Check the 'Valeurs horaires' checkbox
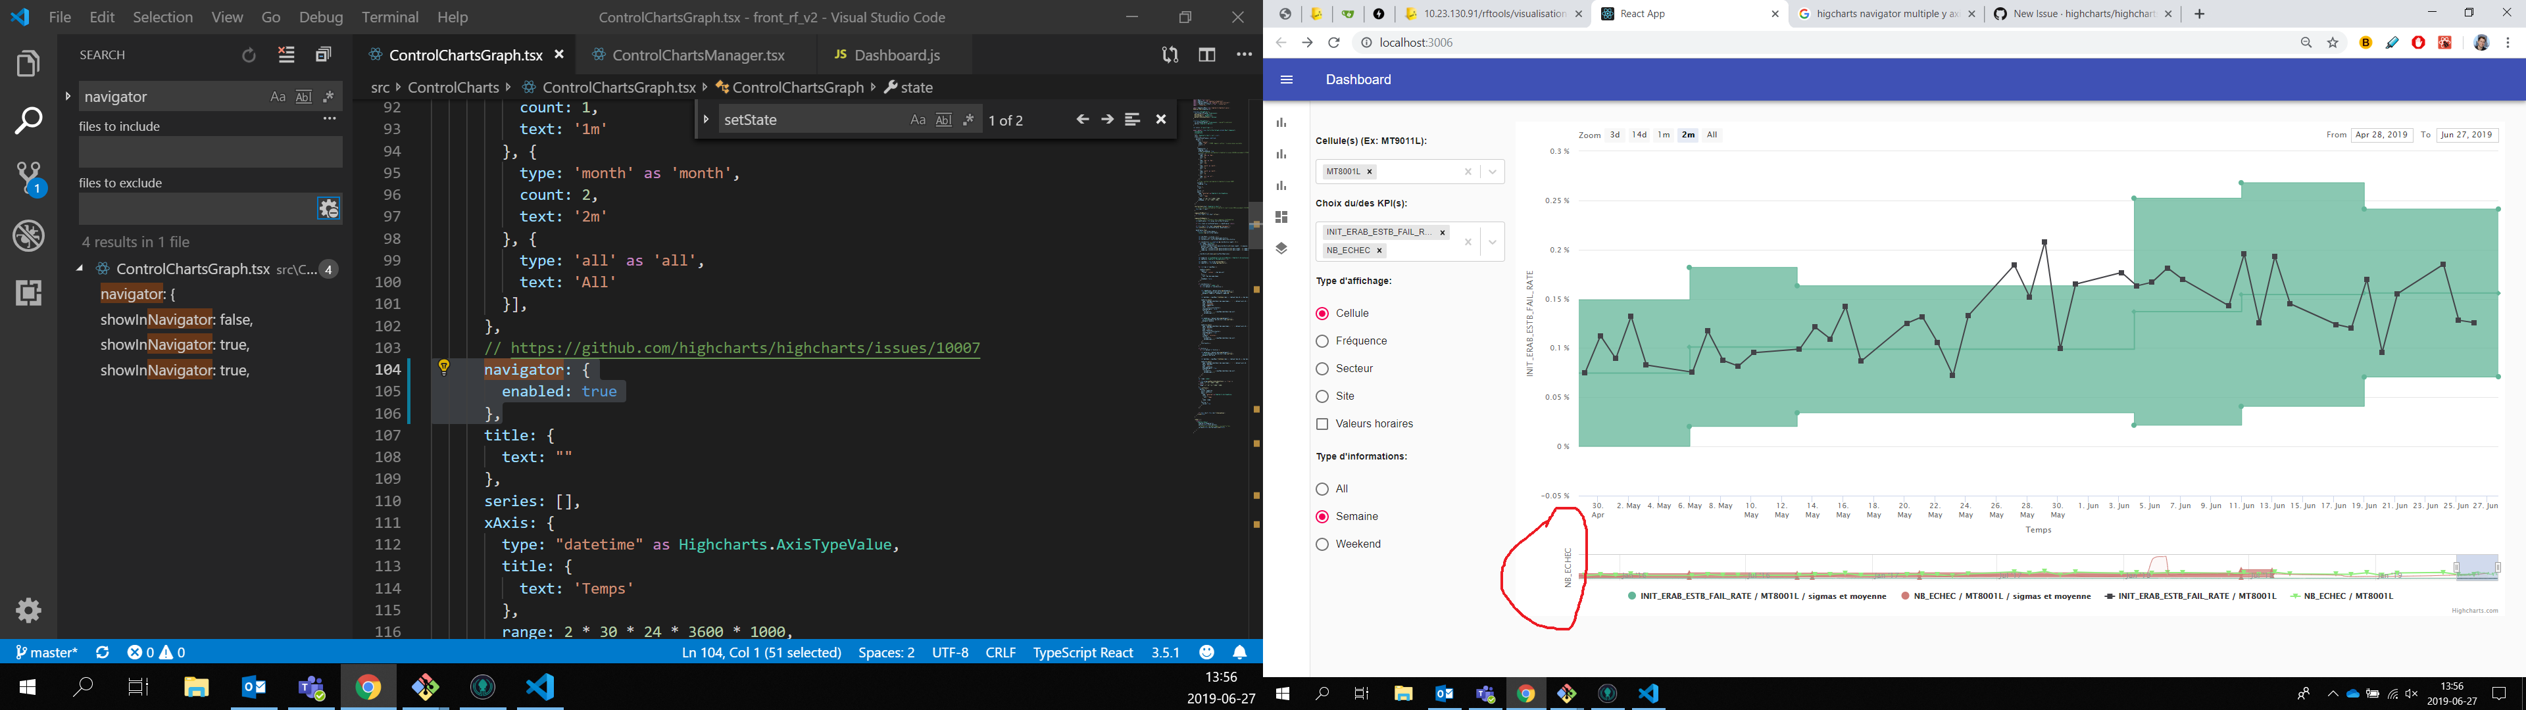 (1322, 423)
